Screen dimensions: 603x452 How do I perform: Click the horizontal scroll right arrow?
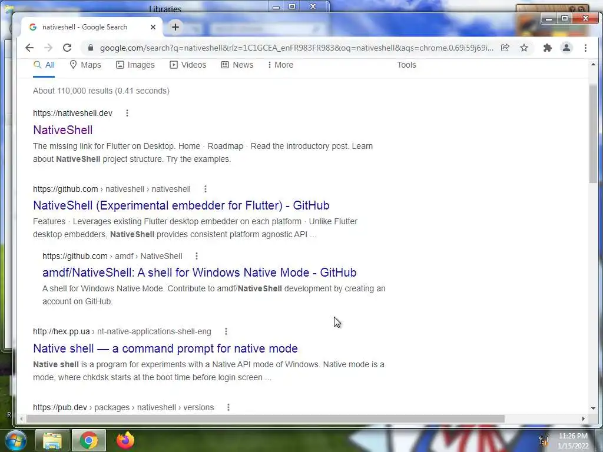[x=584, y=418]
